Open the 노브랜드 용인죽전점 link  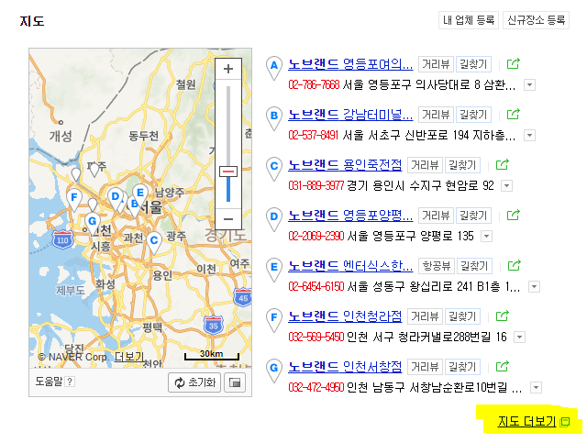pyautogui.click(x=345, y=165)
